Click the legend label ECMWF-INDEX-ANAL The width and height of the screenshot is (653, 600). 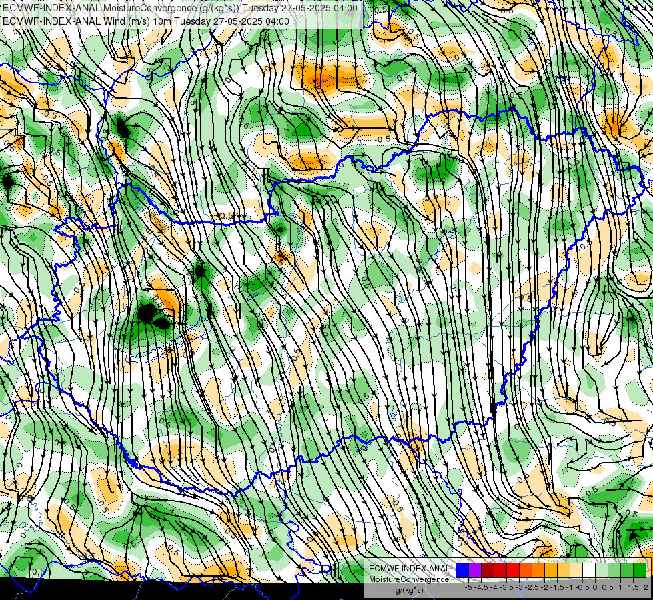[410, 569]
